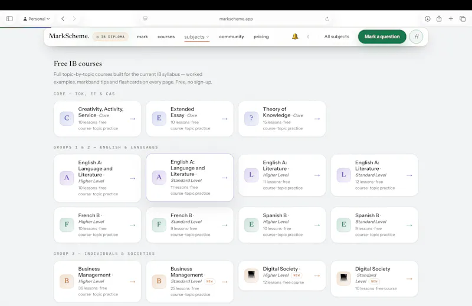Open the courses nav item
Screen dimensions: 472x306
tap(166, 36)
